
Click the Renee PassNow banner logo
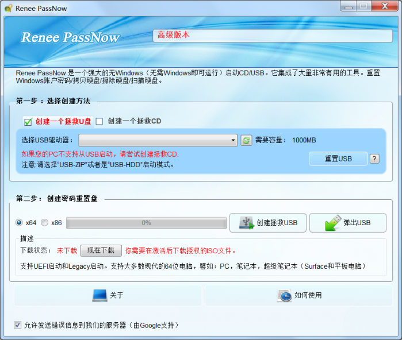coord(70,37)
